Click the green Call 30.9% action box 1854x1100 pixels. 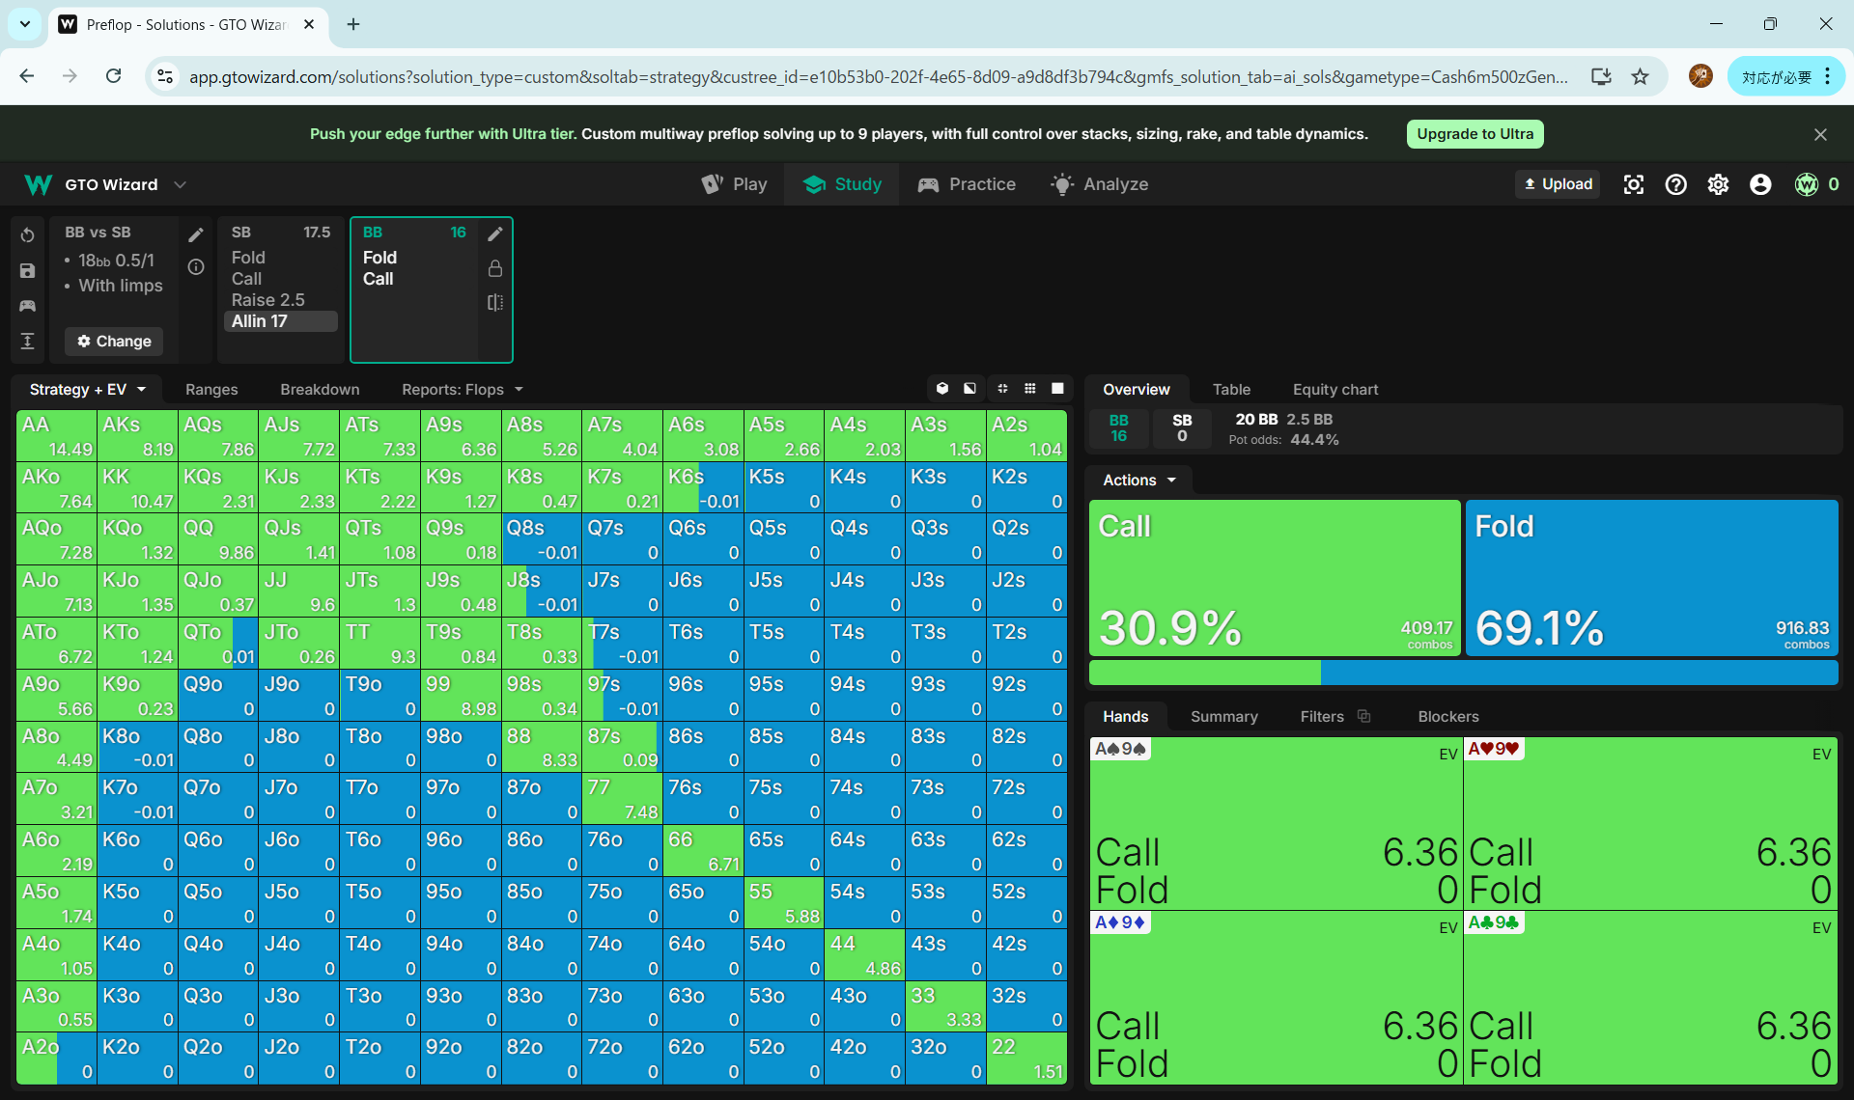pos(1274,578)
